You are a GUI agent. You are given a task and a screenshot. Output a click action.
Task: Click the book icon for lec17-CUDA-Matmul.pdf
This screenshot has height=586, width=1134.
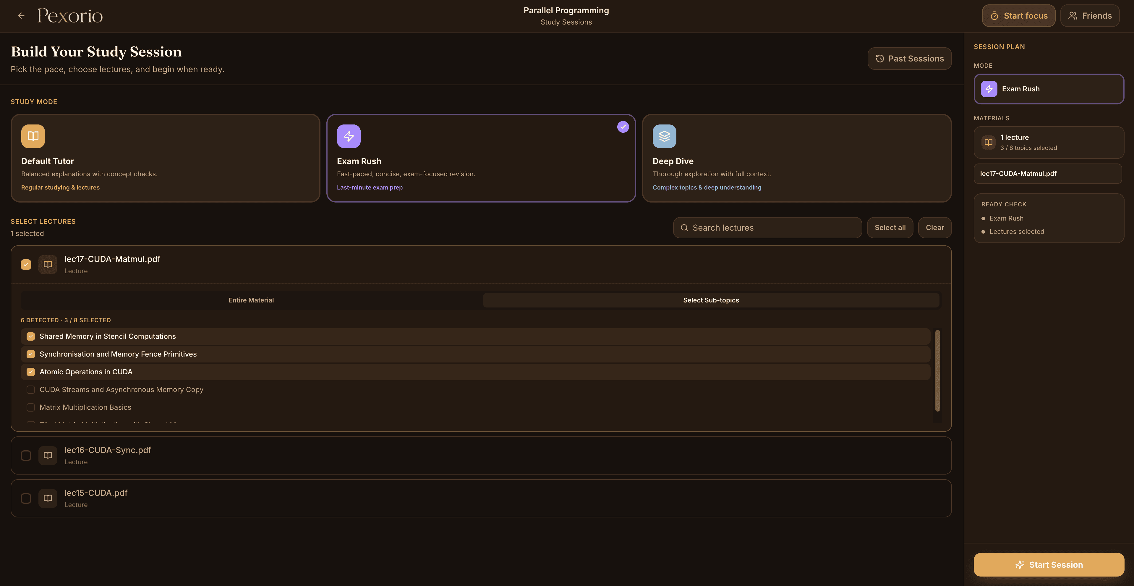pyautogui.click(x=48, y=265)
